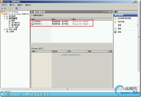Sort servers by 角色 column header
Image resolution: width=141 pixels, height=97 pixels.
(61, 19)
